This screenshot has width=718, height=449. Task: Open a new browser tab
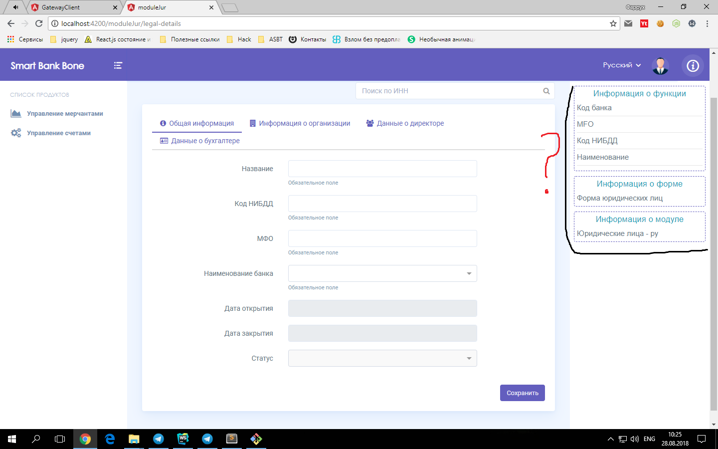pyautogui.click(x=229, y=7)
